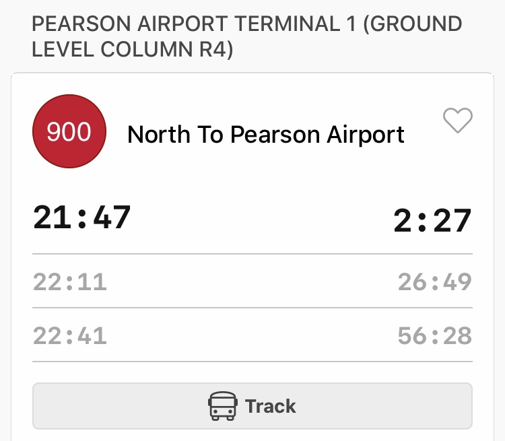The height and width of the screenshot is (441, 505).
Task: Select the 2:27 countdown timer
Action: pyautogui.click(x=432, y=221)
